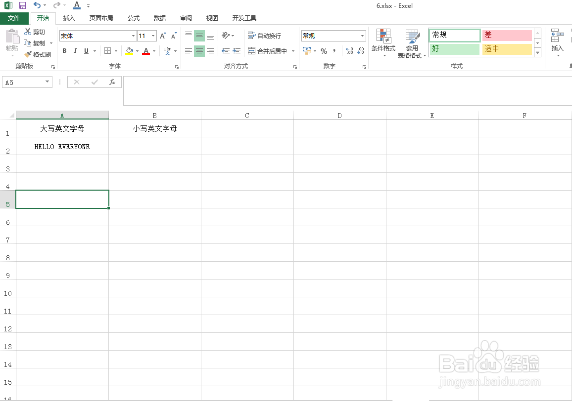Toggle middle vertical alignment
This screenshot has height=401, width=572.
coord(199,36)
